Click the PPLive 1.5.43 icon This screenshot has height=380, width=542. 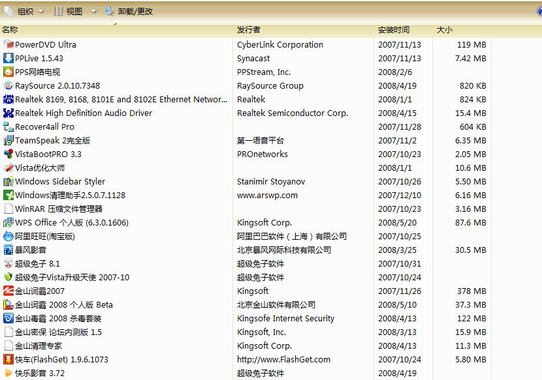(8, 58)
